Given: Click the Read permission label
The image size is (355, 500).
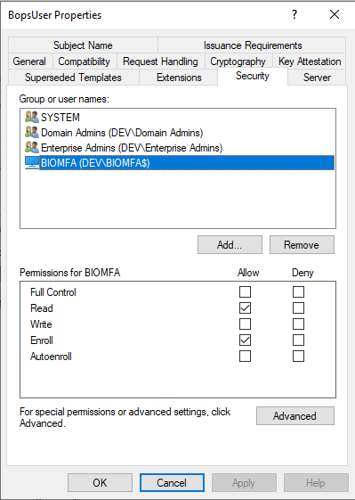Looking at the screenshot, I should (x=42, y=308).
